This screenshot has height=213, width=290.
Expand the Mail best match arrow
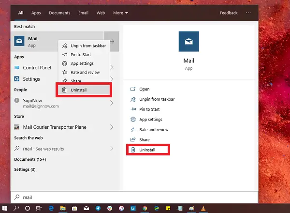(x=112, y=42)
